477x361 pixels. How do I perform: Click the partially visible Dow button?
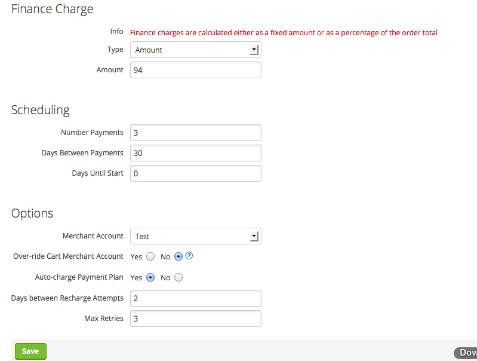point(466,353)
